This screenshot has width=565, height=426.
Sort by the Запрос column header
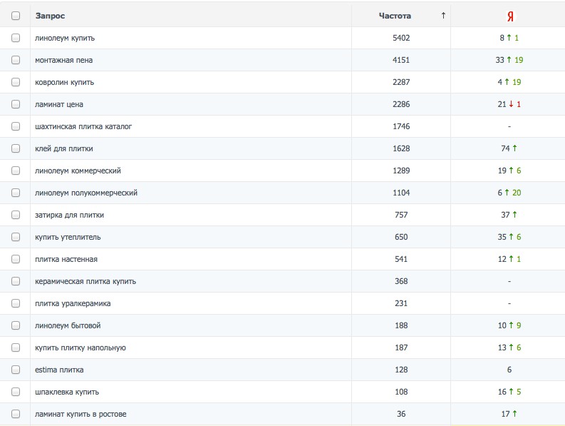50,16
